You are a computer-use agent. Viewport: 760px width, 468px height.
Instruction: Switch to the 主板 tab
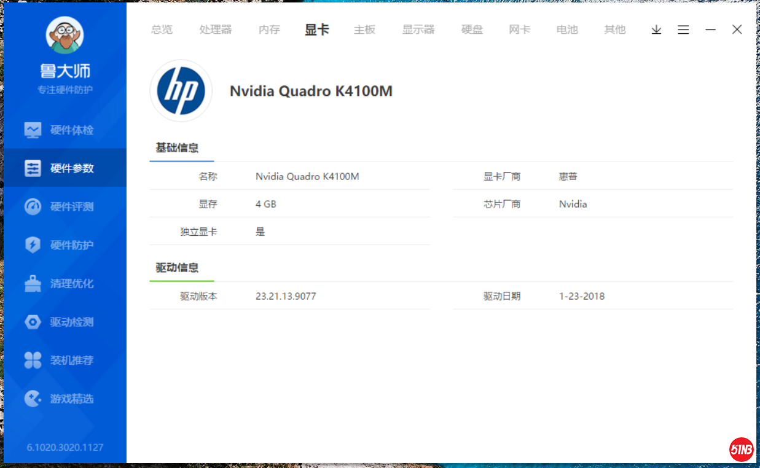pyautogui.click(x=364, y=29)
